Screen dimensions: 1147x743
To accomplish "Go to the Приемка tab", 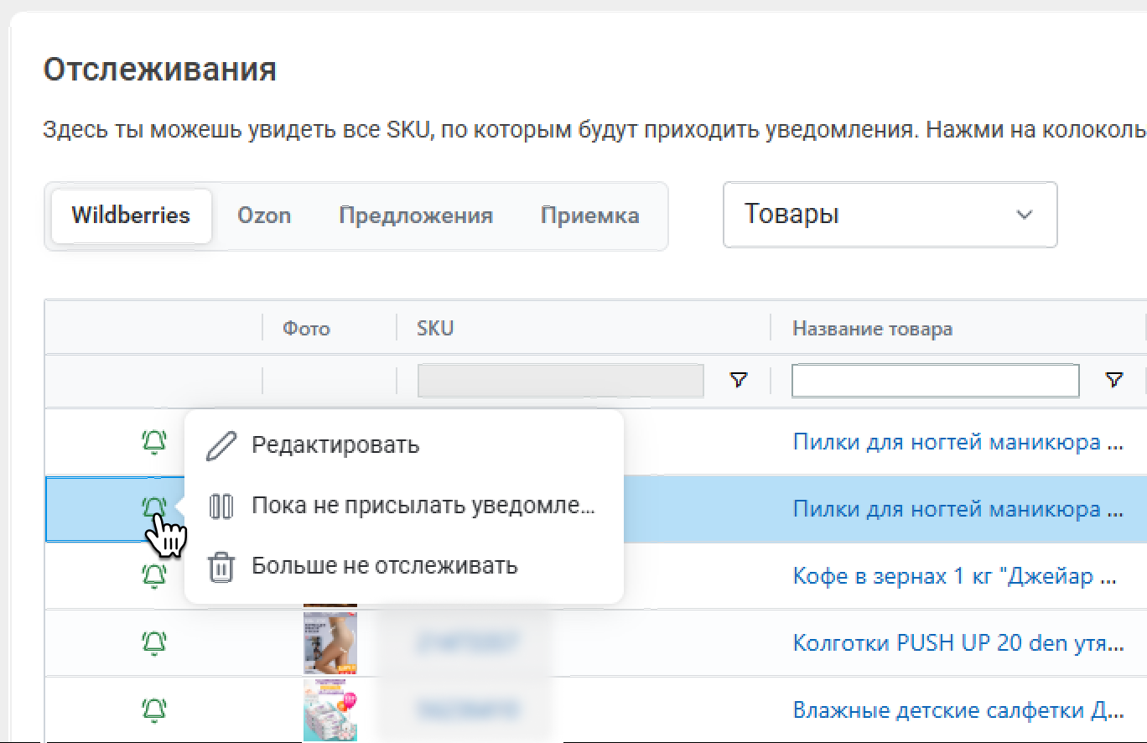I will (590, 216).
